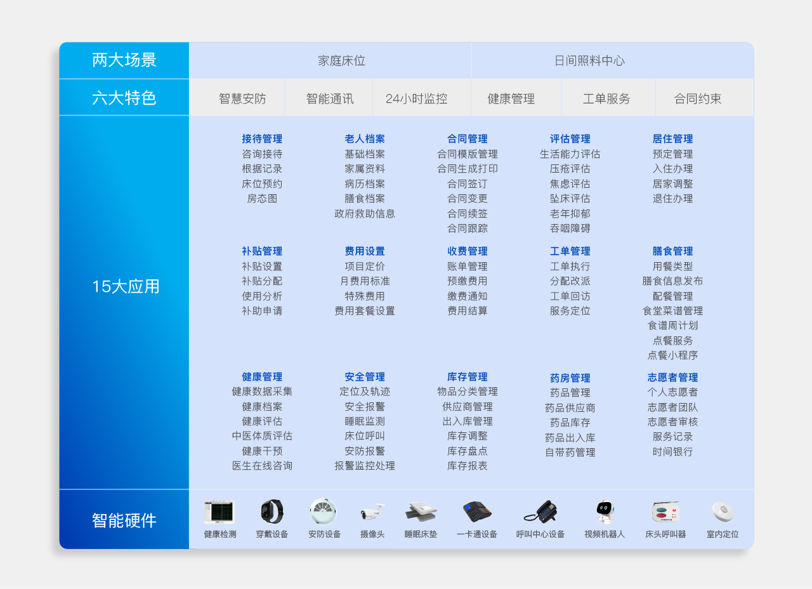Screen dimensions: 812x589
Task: Select the 穿戴设备 smartwatch icon
Action: [x=272, y=512]
